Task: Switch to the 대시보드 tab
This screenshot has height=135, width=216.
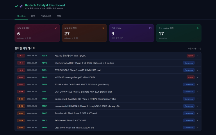Action: (21, 16)
